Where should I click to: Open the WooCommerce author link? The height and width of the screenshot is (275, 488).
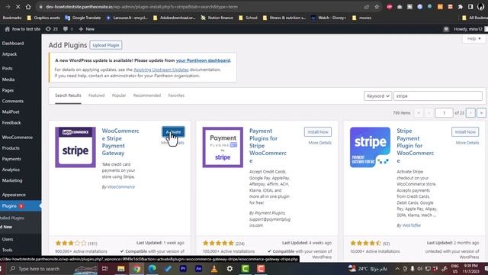(x=121, y=187)
